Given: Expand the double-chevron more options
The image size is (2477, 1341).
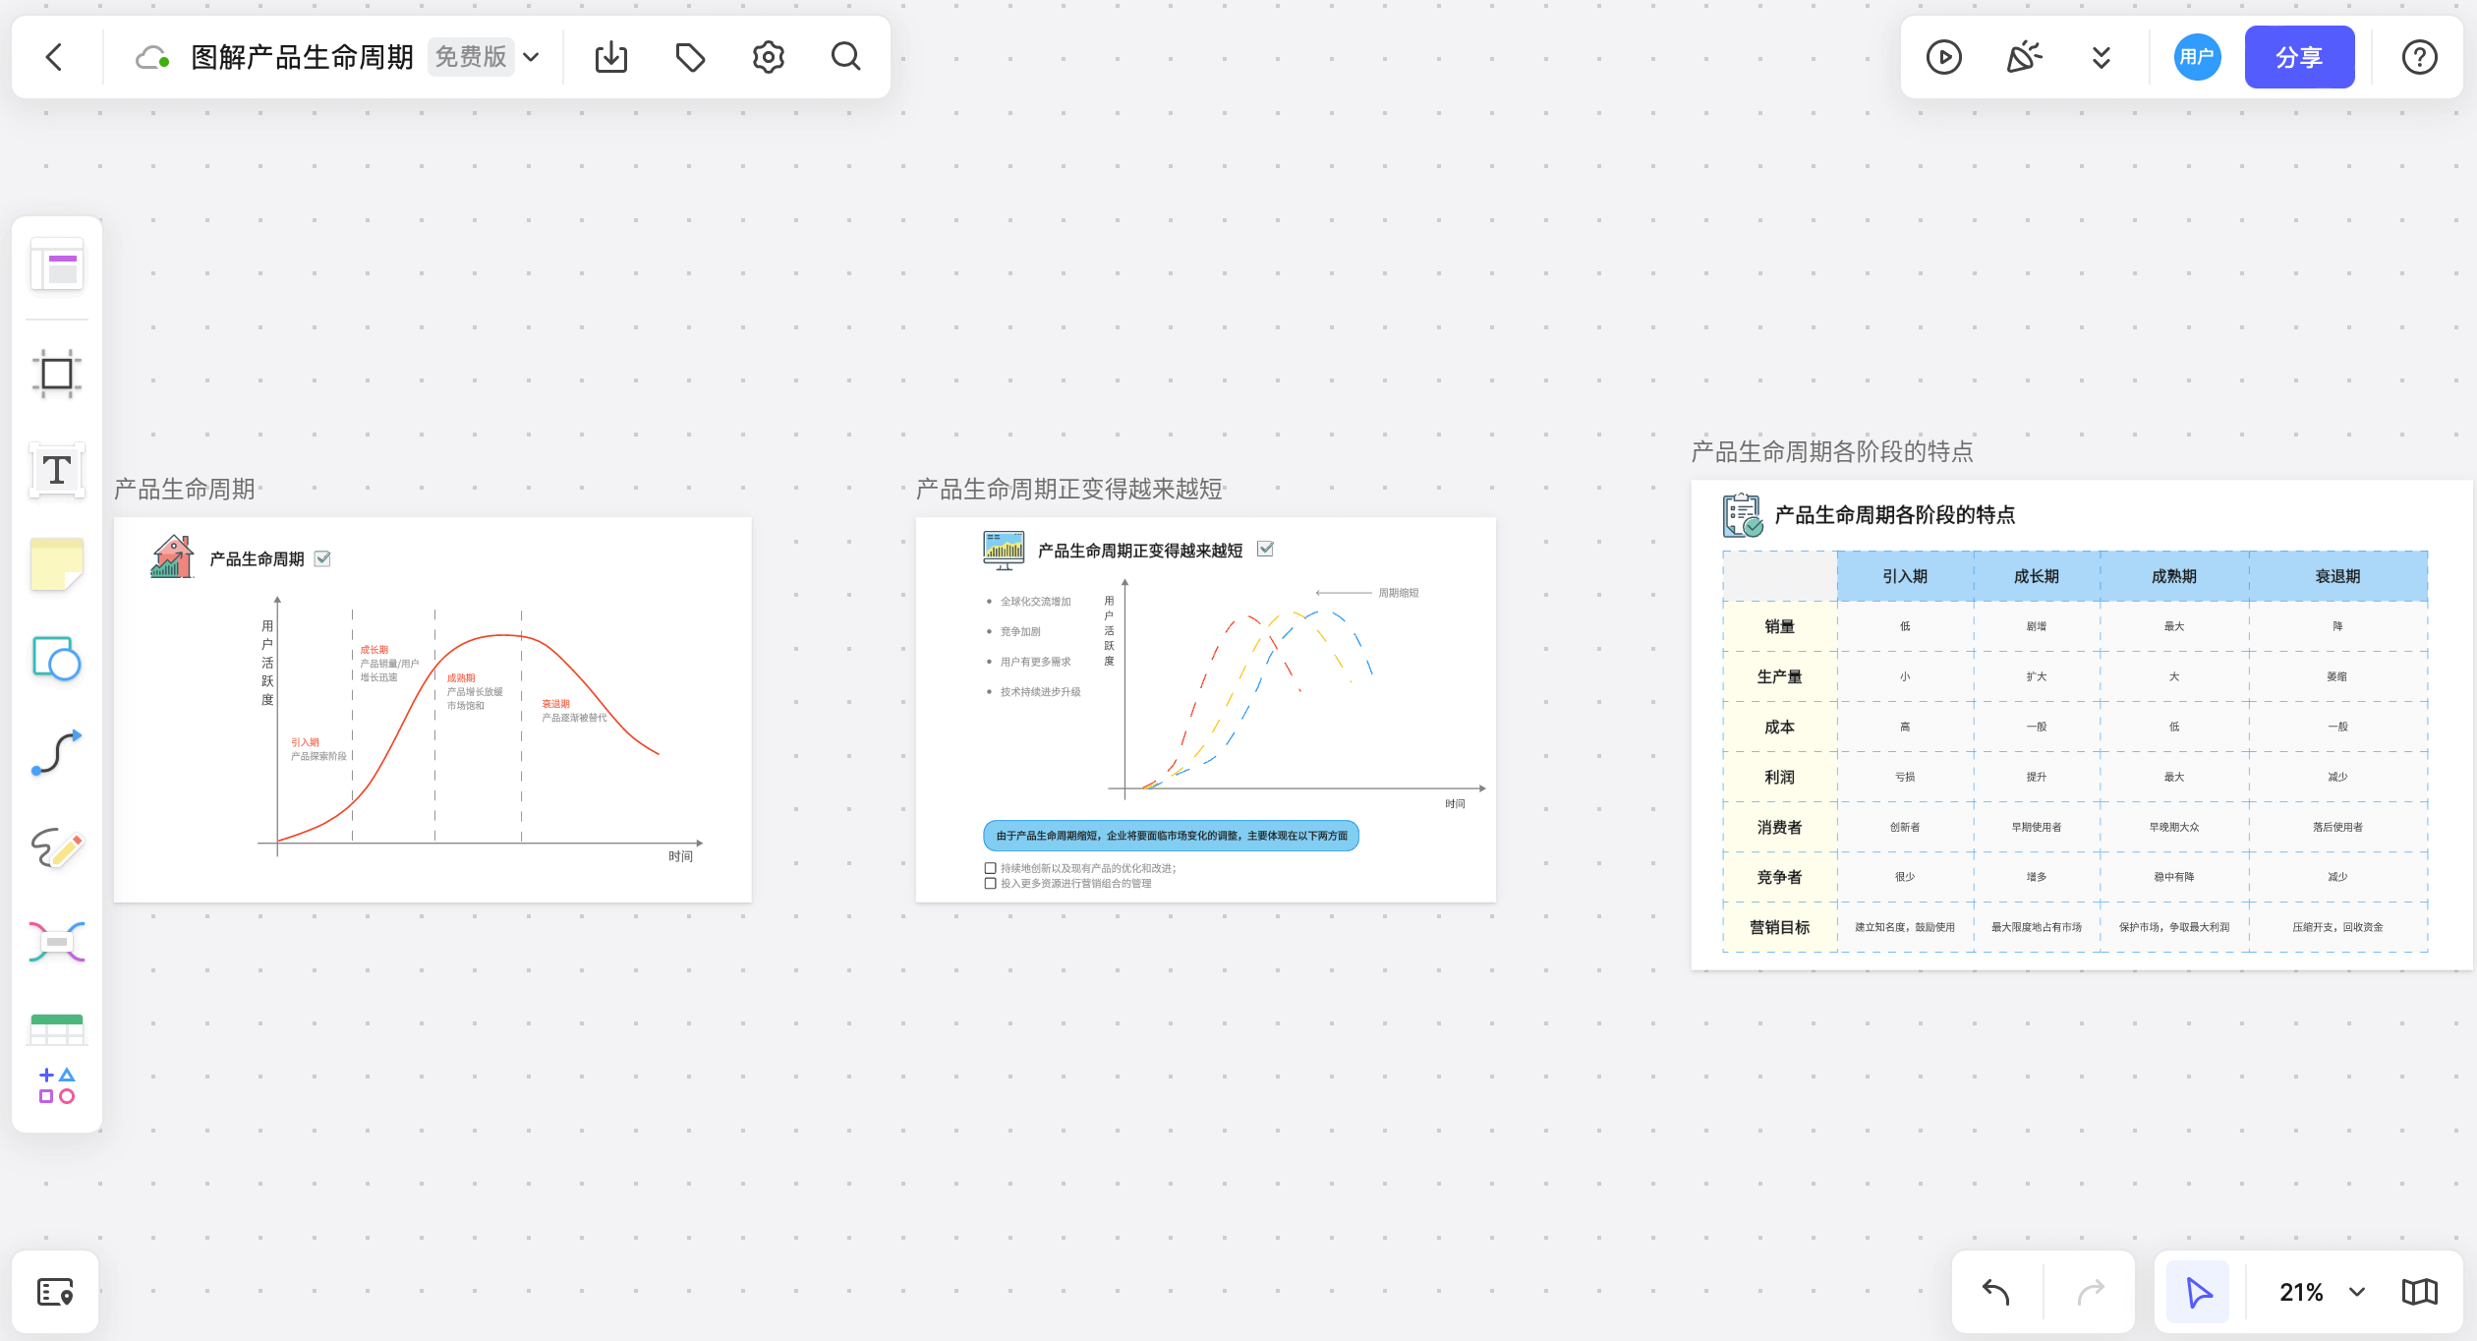Looking at the screenshot, I should [x=2102, y=57].
